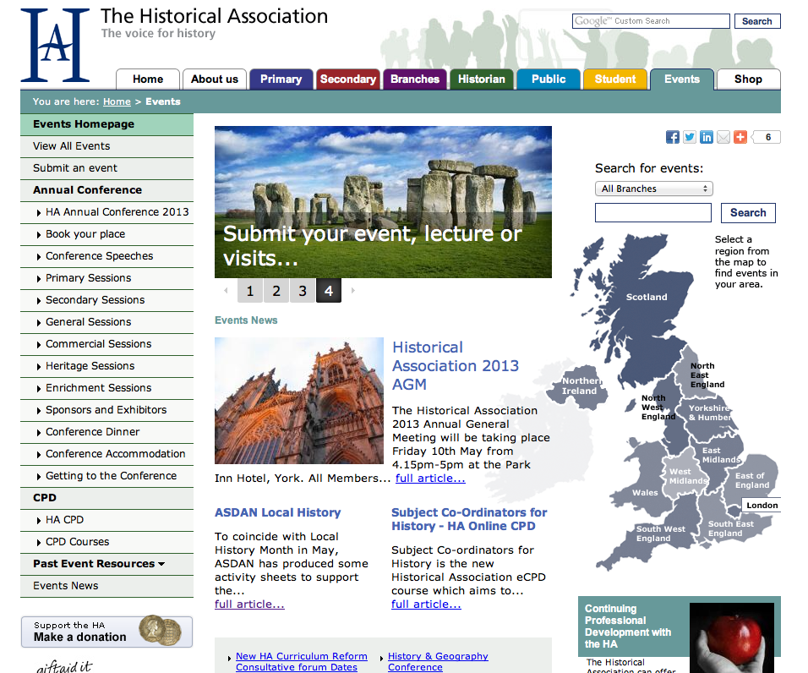Select slide 2 in the carousel pager

[276, 292]
